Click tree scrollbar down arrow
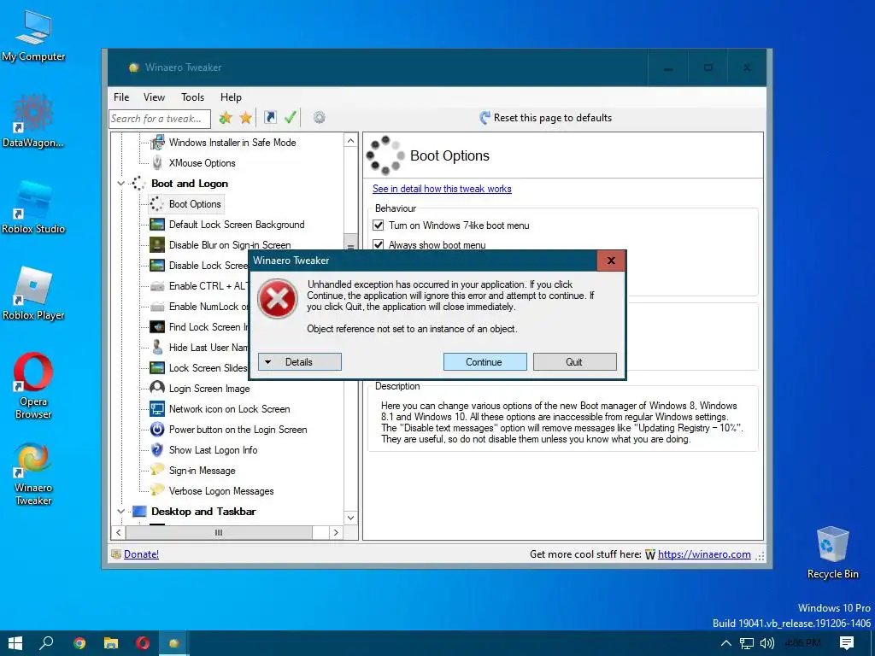Image resolution: width=875 pixels, height=656 pixels. tap(350, 518)
